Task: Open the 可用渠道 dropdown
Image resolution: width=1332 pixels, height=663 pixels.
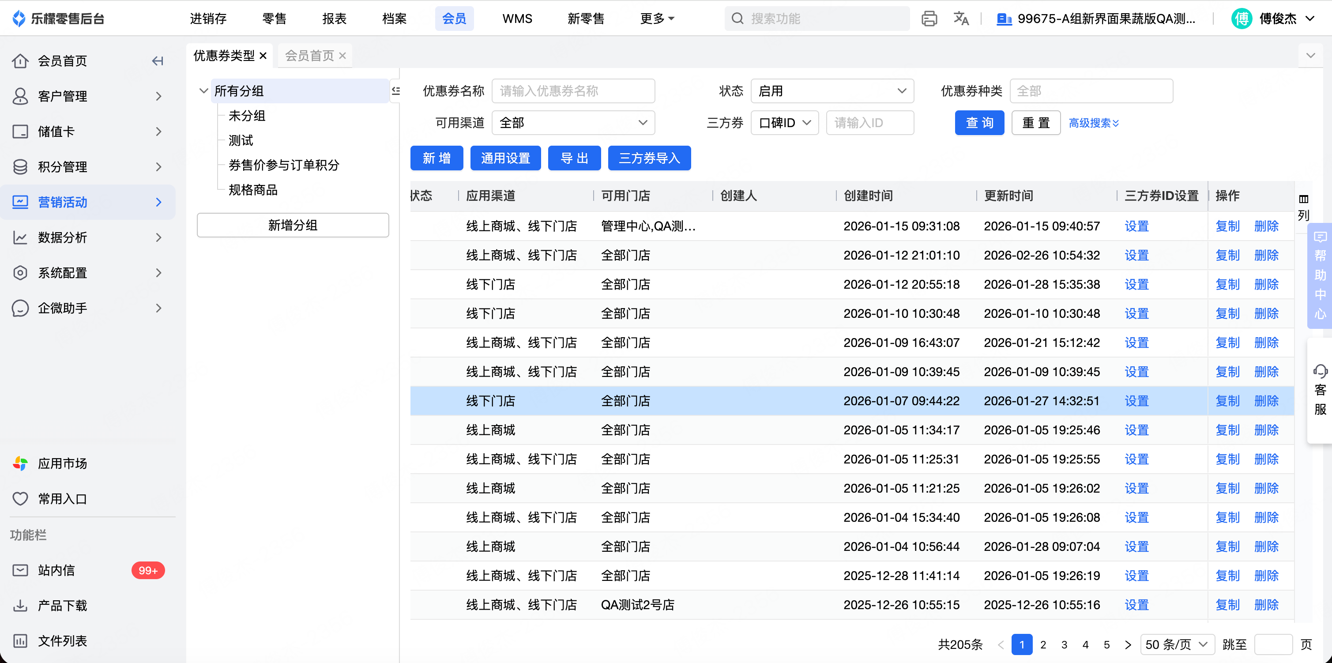Action: [x=573, y=123]
